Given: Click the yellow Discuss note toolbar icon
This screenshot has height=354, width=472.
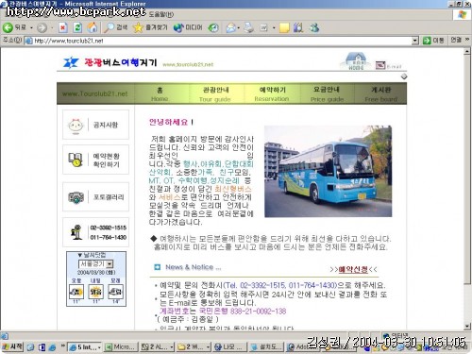Looking at the screenshot, I should [284, 28].
